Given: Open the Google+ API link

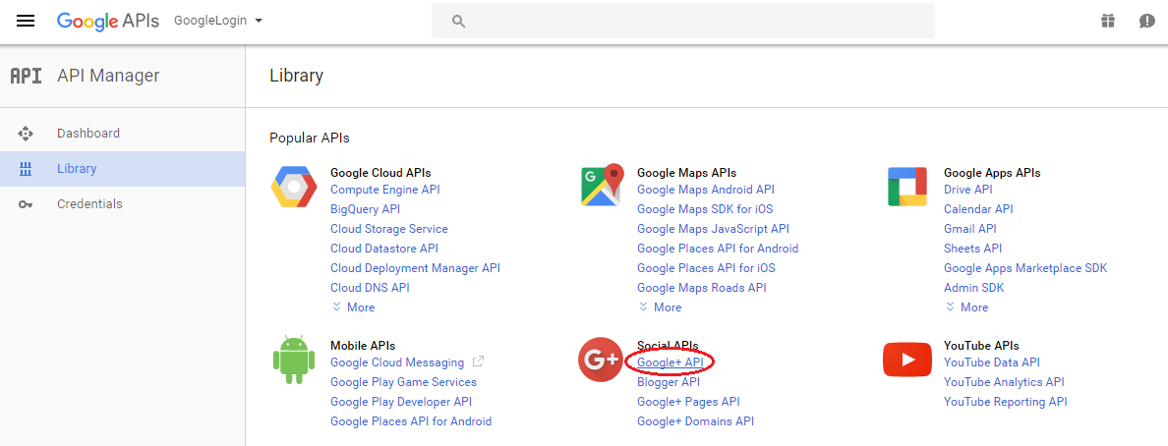Looking at the screenshot, I should (x=670, y=362).
